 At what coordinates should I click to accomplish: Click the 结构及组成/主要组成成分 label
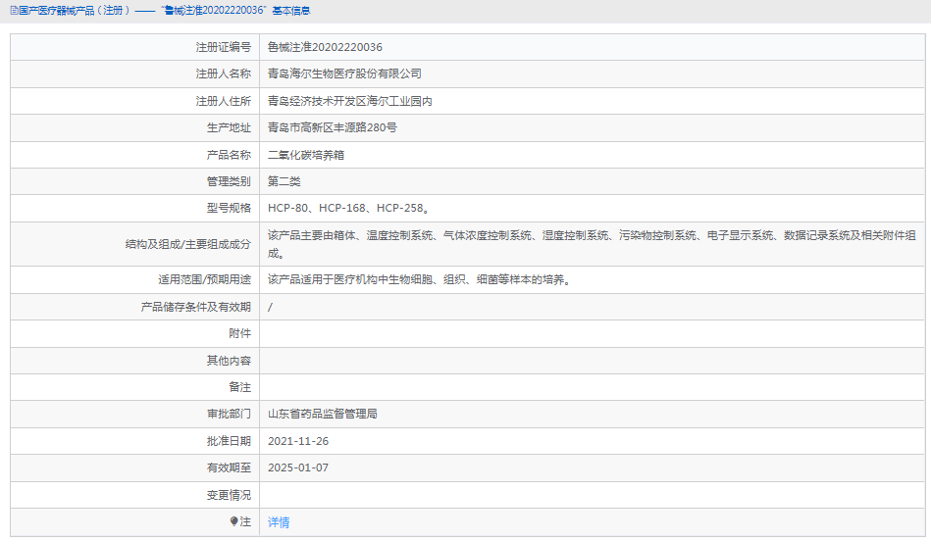pos(187,244)
